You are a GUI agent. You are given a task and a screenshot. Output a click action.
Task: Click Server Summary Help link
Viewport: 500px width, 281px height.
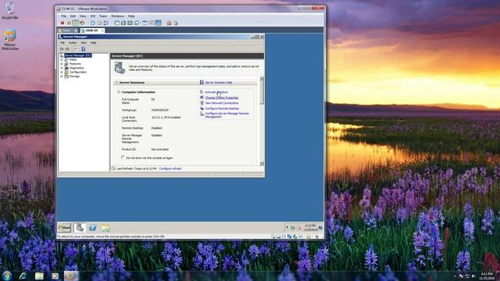(219, 83)
